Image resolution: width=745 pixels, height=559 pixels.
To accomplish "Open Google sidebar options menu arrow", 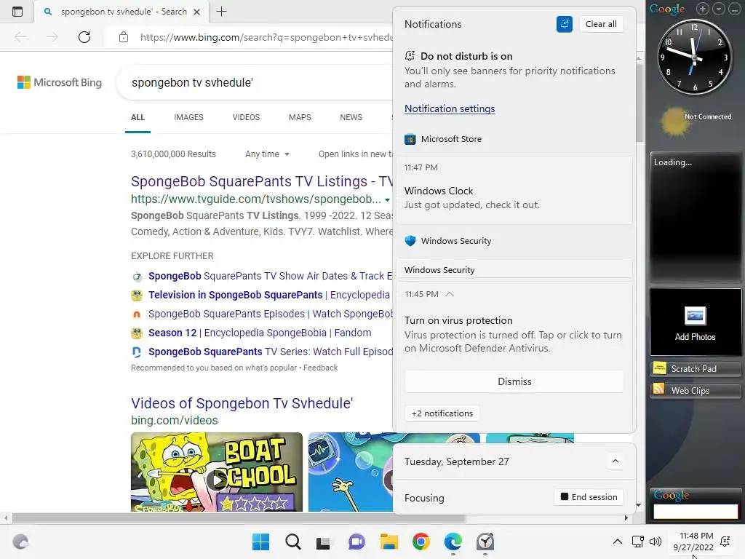I will click(x=719, y=9).
